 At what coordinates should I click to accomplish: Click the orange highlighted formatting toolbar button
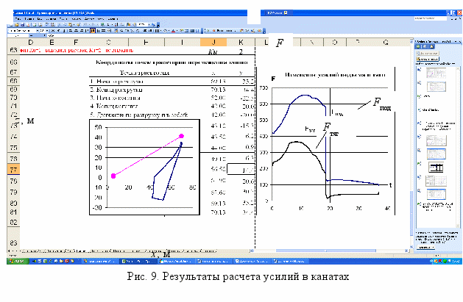coord(93,31)
